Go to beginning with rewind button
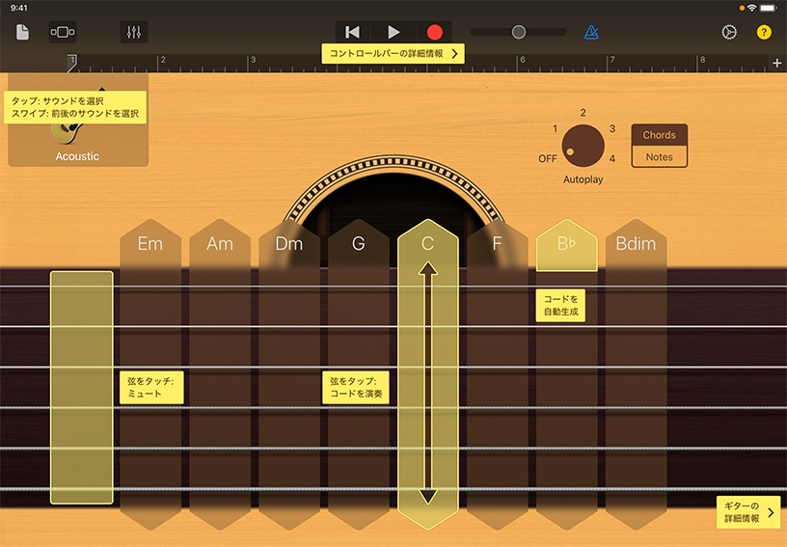The width and height of the screenshot is (787, 547). pos(353,32)
